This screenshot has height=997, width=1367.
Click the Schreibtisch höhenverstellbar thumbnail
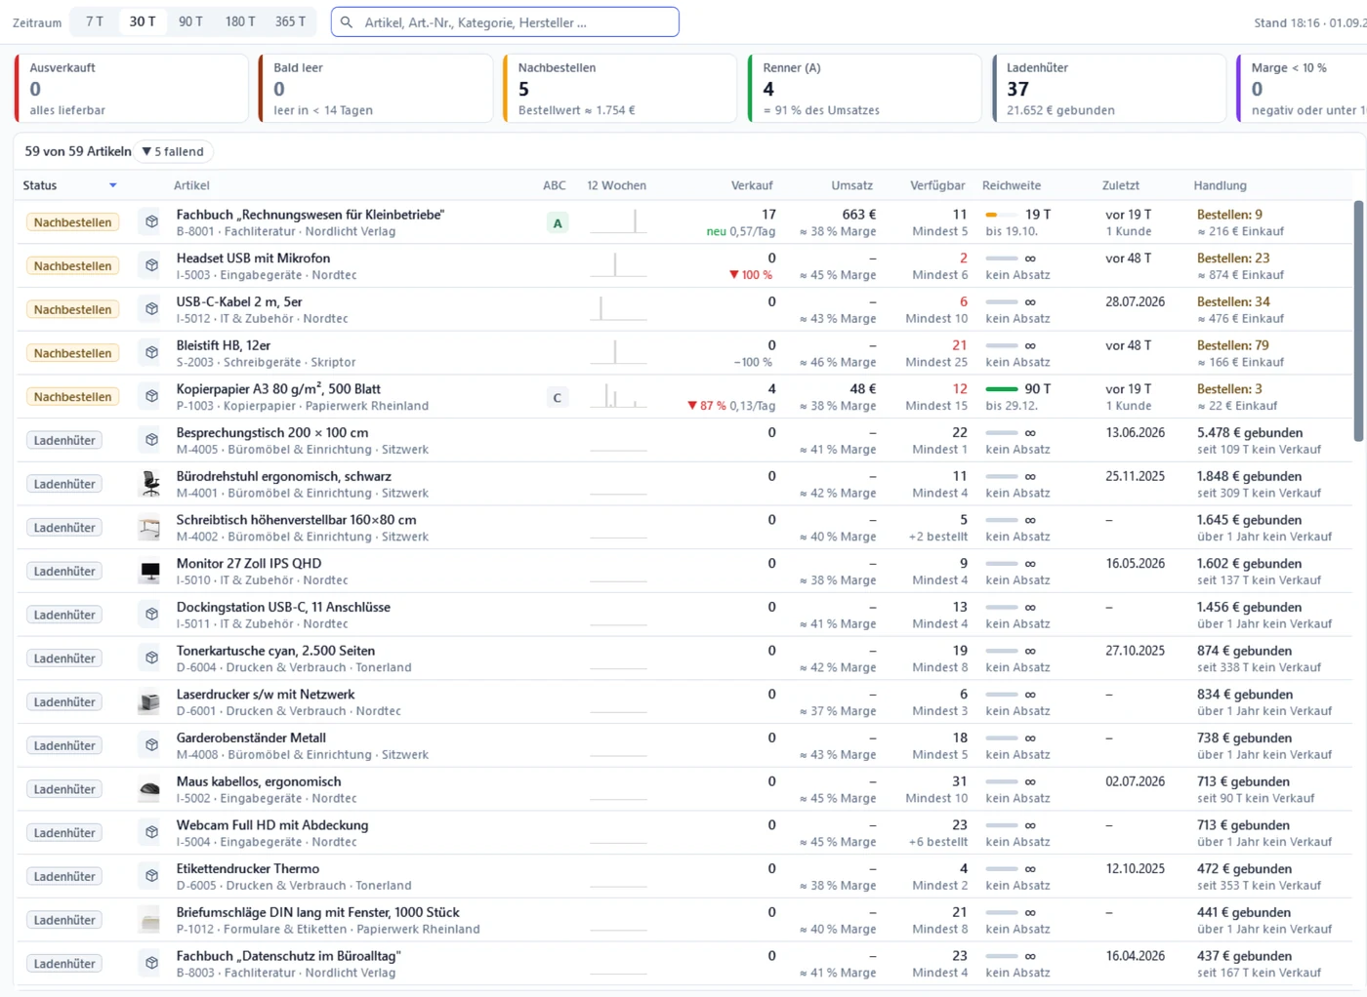pos(151,528)
